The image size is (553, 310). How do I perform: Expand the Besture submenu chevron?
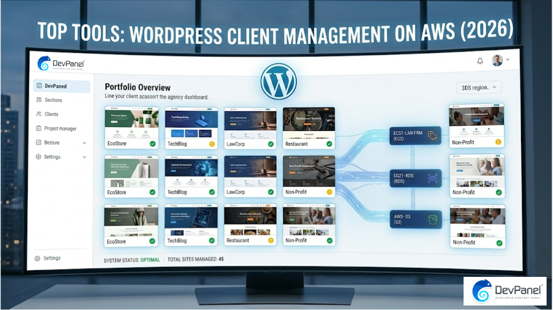(84, 143)
